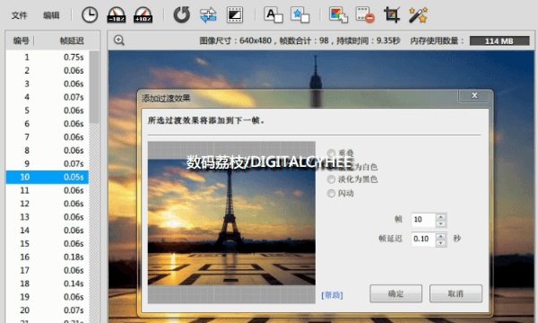Click the resize image icon
Screen dimensions: 538x323
point(338,15)
